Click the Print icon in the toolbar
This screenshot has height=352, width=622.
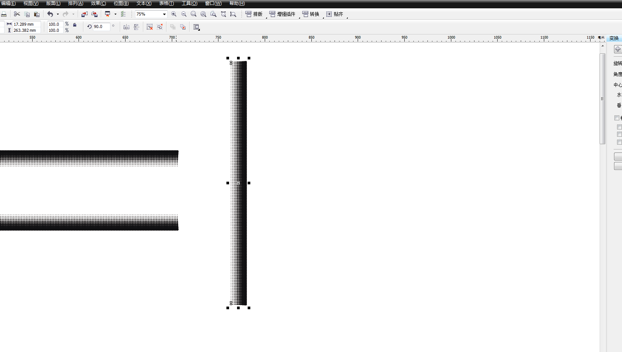pyautogui.click(x=4, y=14)
